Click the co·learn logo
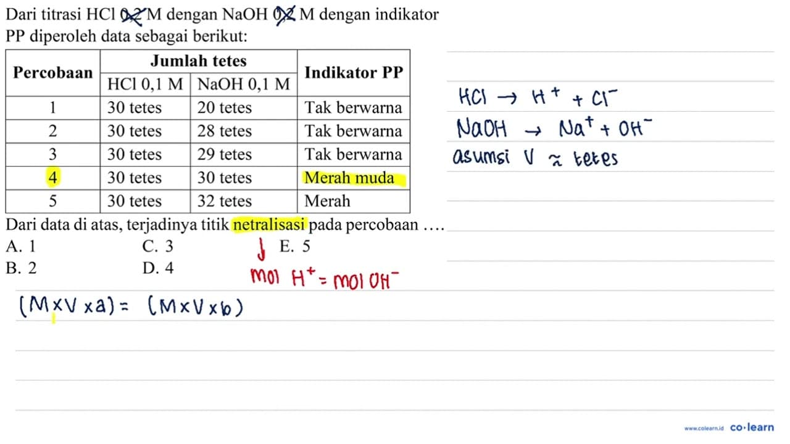This screenshot has width=790, height=444. coord(751,427)
